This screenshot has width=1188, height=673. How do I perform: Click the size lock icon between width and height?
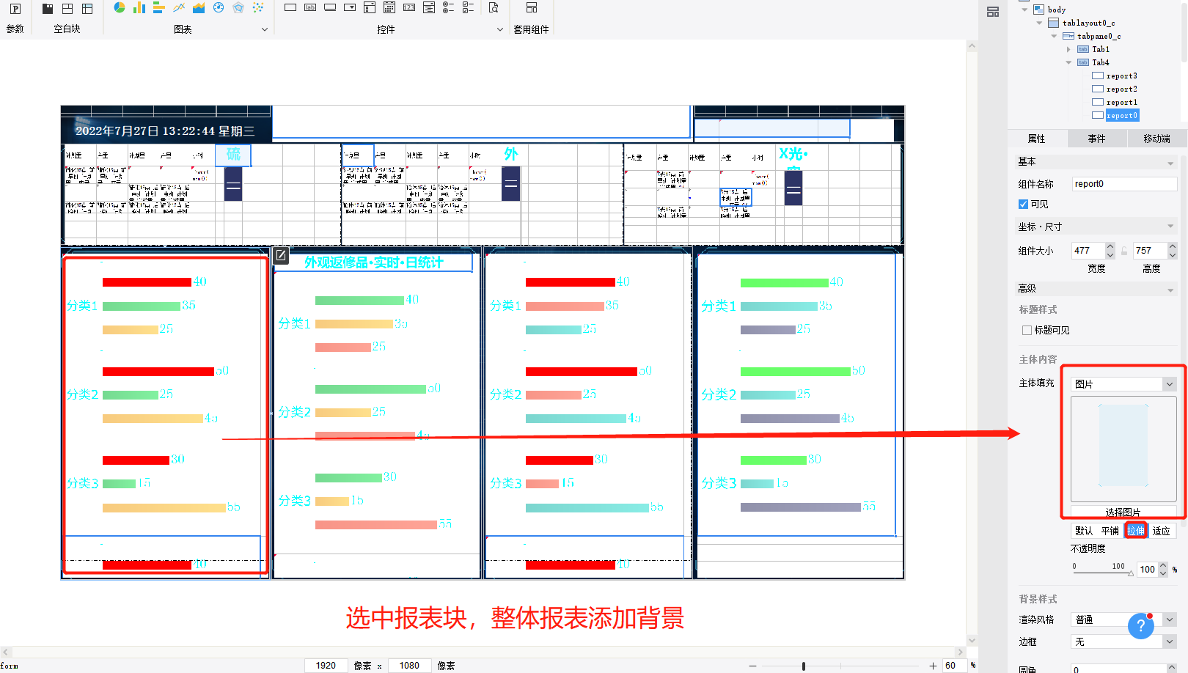point(1124,251)
